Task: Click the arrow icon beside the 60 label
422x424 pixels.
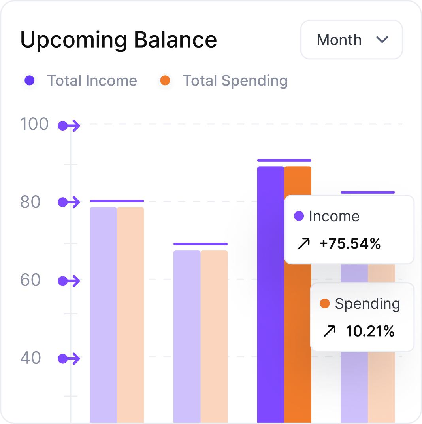Action: [x=69, y=281]
